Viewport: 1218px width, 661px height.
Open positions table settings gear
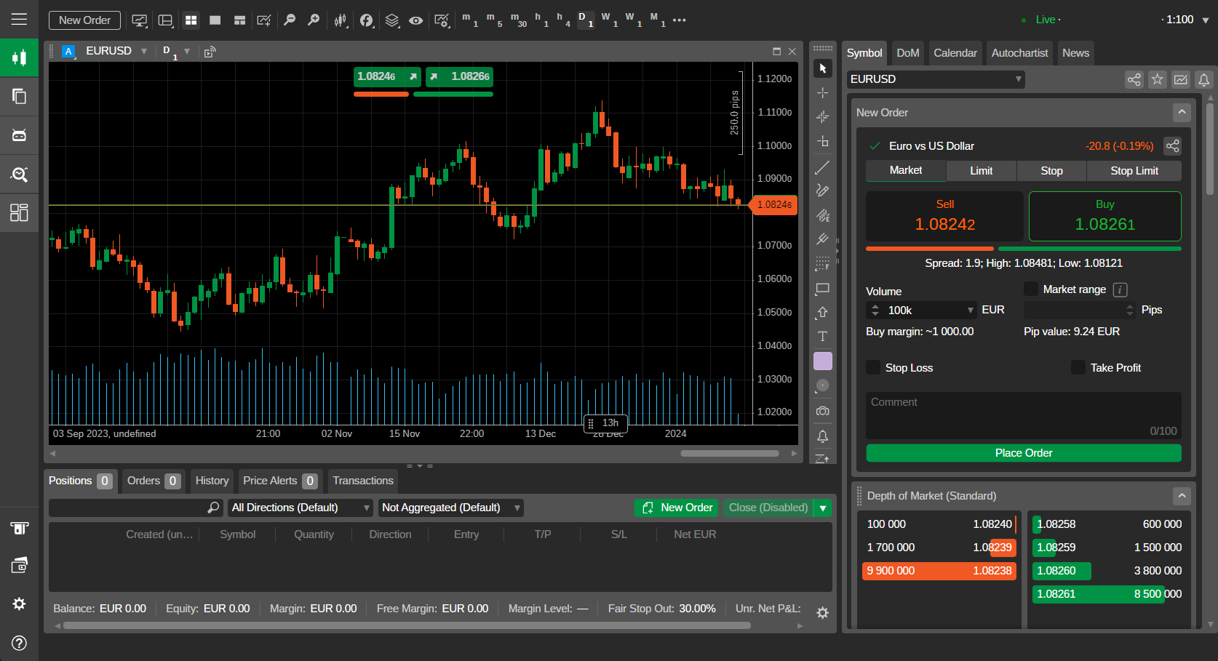[x=822, y=613]
